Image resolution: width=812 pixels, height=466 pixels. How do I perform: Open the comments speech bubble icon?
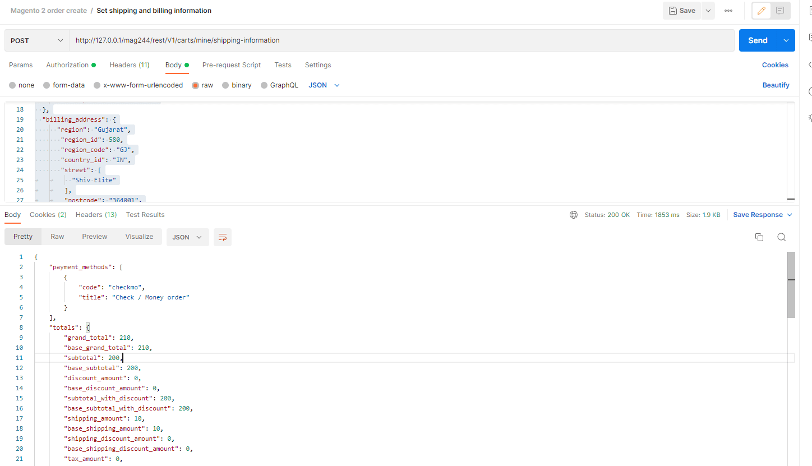(x=780, y=11)
